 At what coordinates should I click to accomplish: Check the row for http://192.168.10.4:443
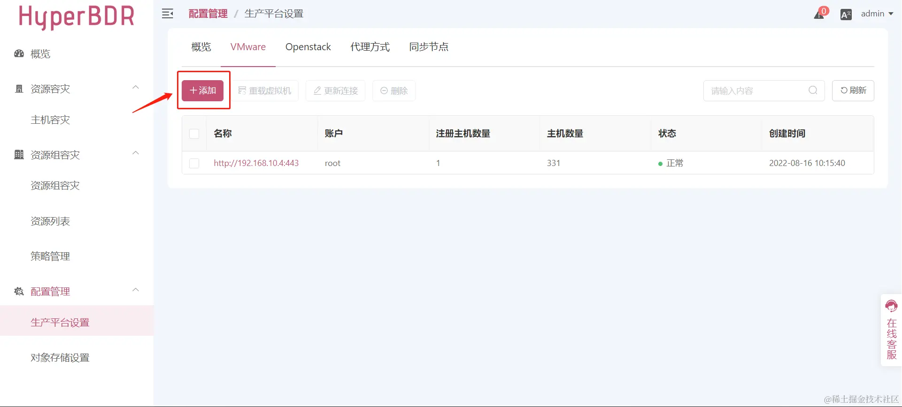[x=194, y=163]
